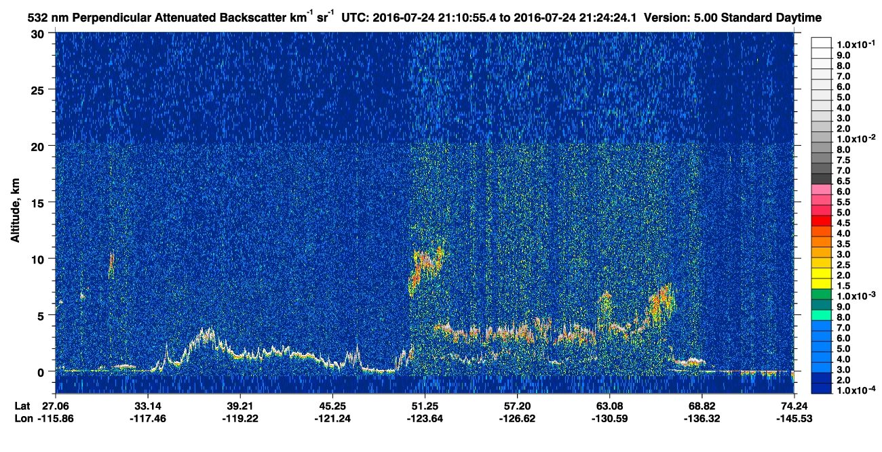Click the 'Lat' row label
This screenshot has height=452, width=882.
tap(22, 407)
